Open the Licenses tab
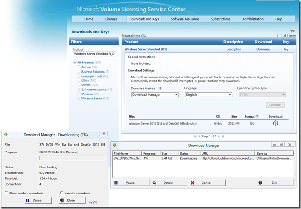Viewport: 301px width, 209px height. [x=111, y=19]
